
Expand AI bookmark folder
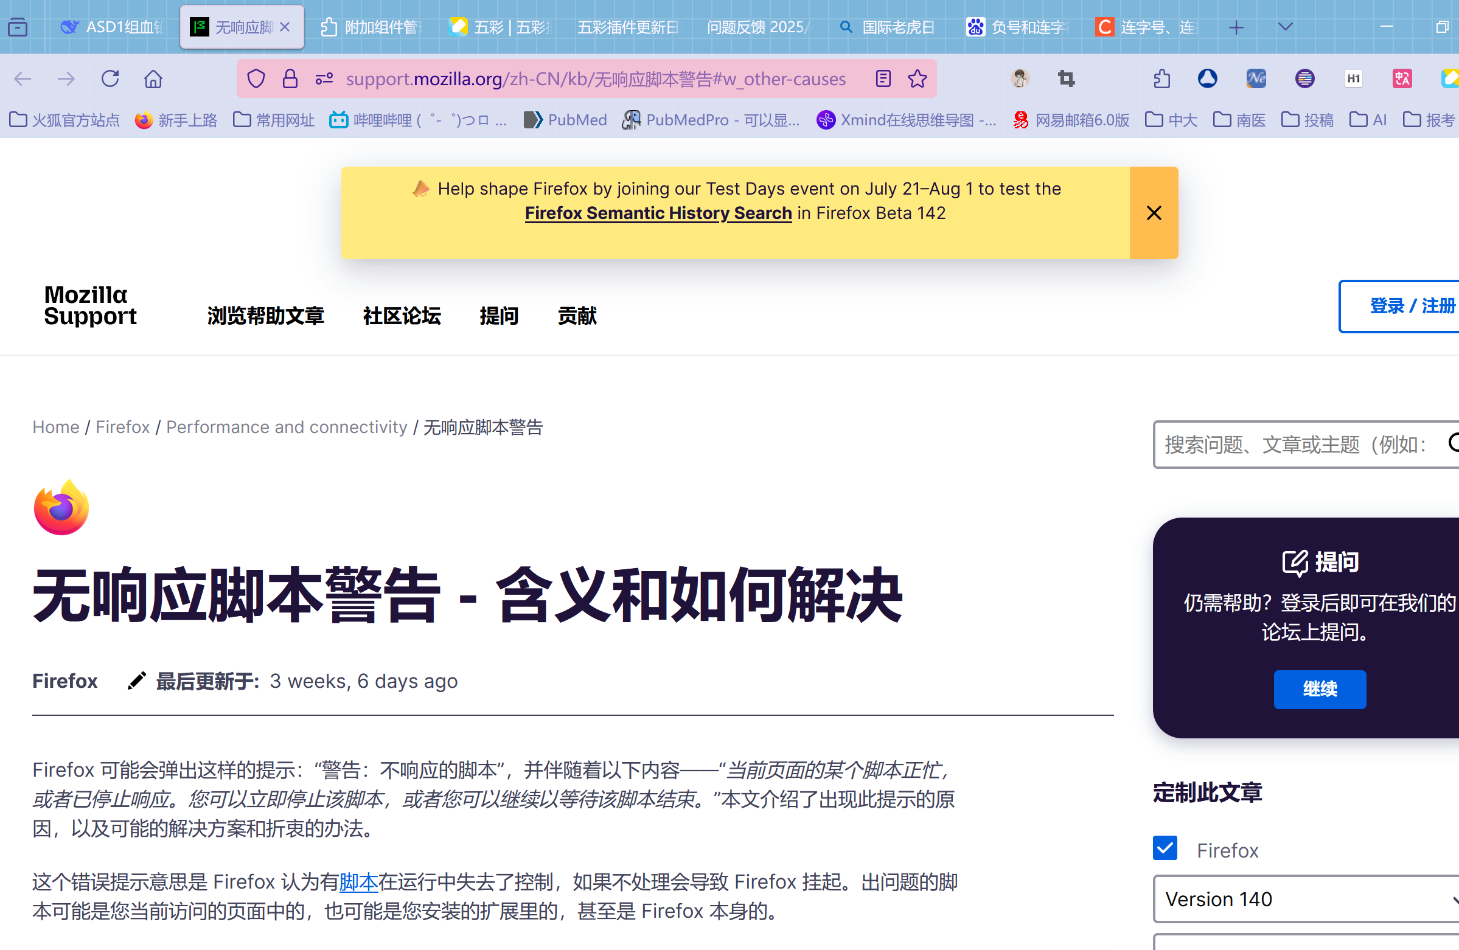tap(1368, 120)
